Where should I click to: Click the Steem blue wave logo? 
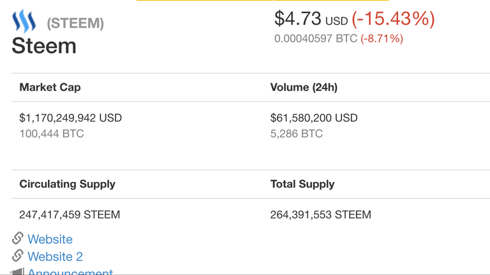tap(24, 21)
